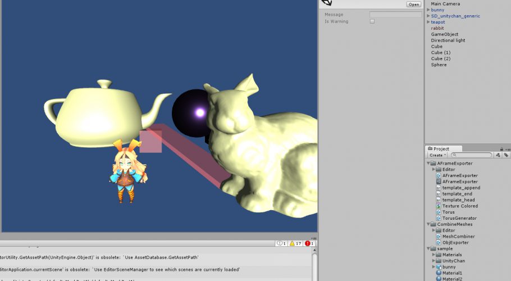
Task: Expand SD_unitychan_generic in the Hierarchy
Action: tap(428, 16)
